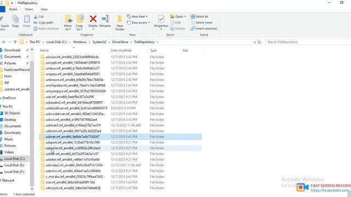Click the Search FileRepository box
The width and height of the screenshot is (351, 197).
click(x=308, y=42)
